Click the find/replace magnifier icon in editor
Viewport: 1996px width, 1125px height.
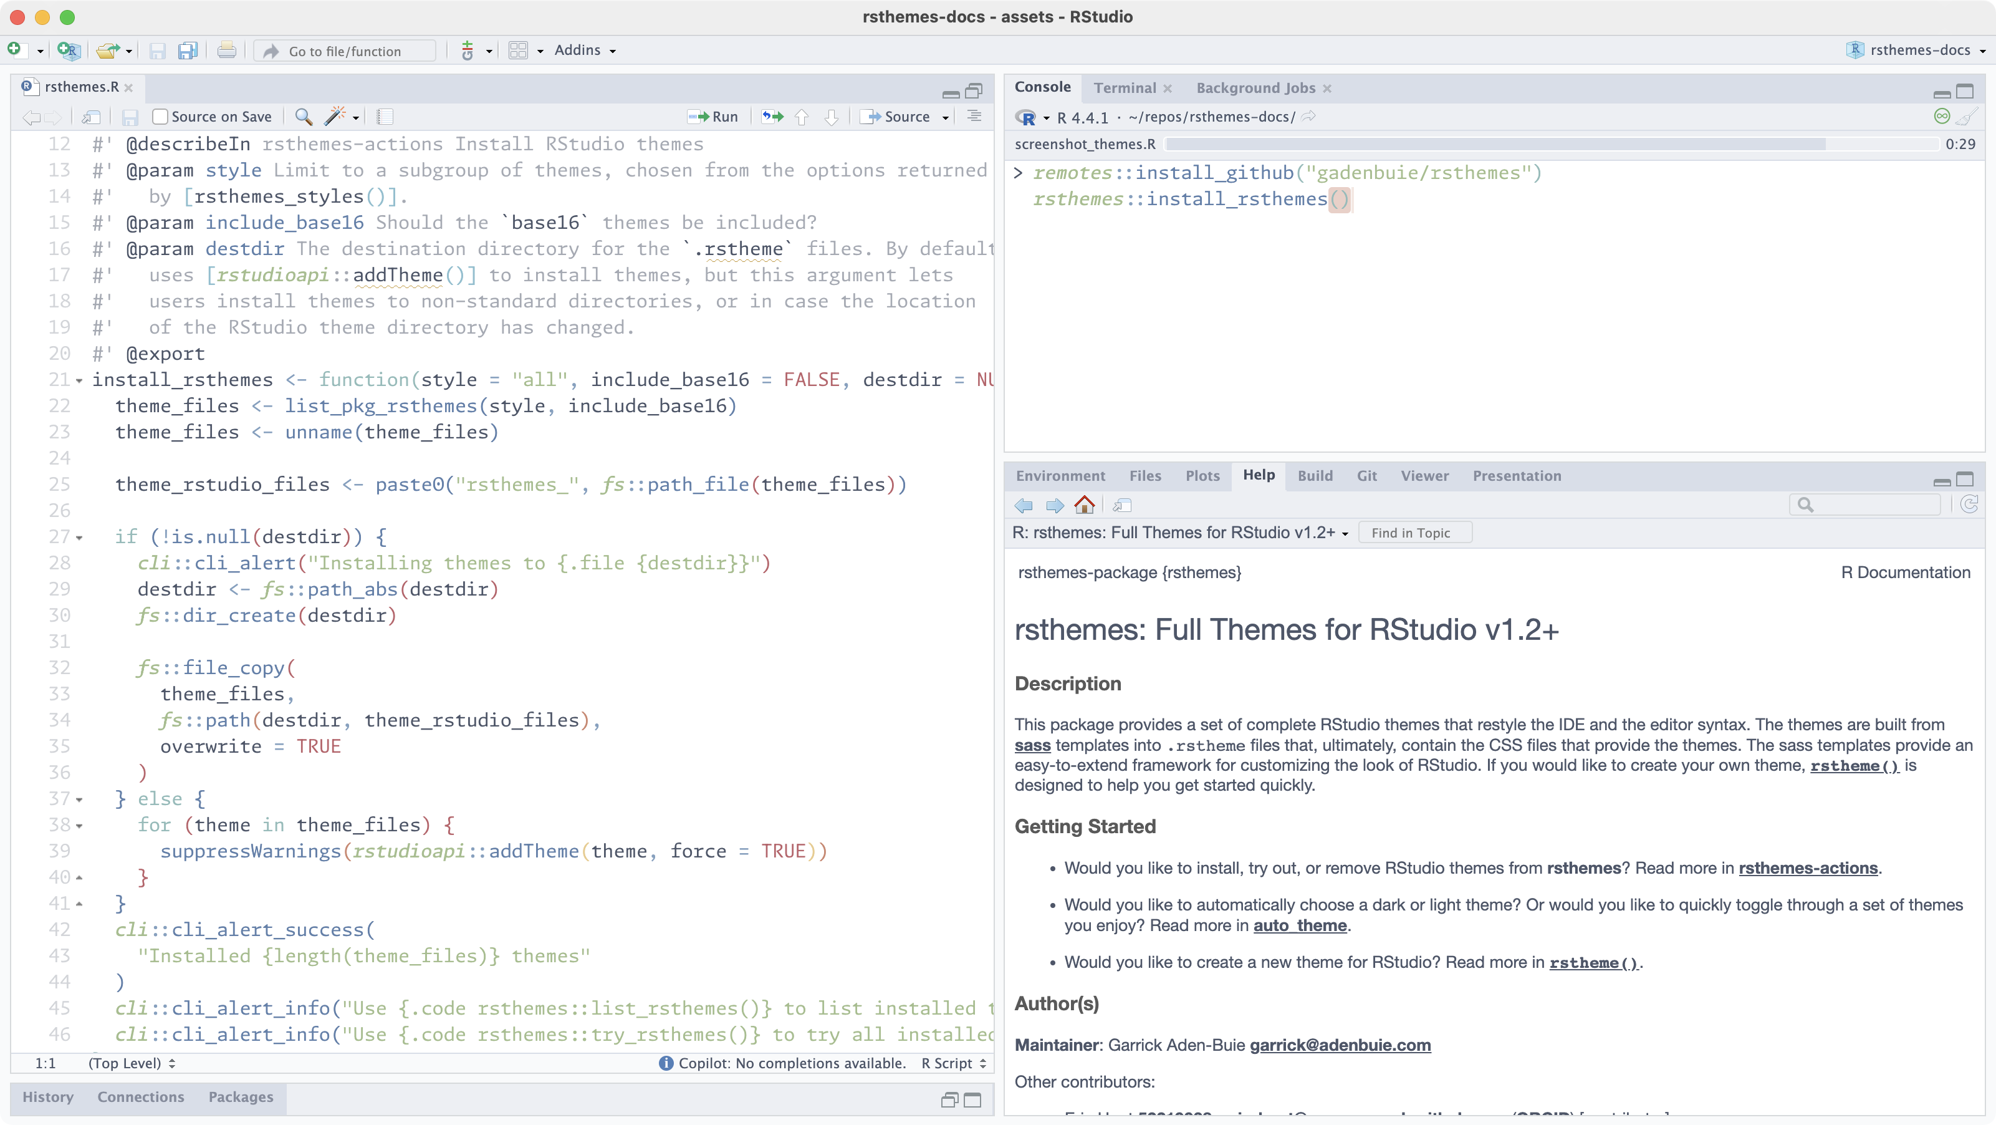pos(304,117)
